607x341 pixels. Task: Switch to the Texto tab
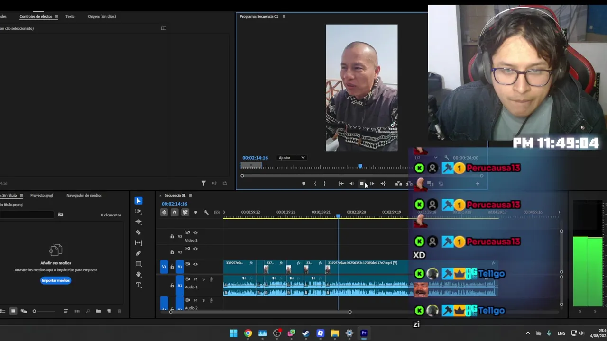(70, 17)
